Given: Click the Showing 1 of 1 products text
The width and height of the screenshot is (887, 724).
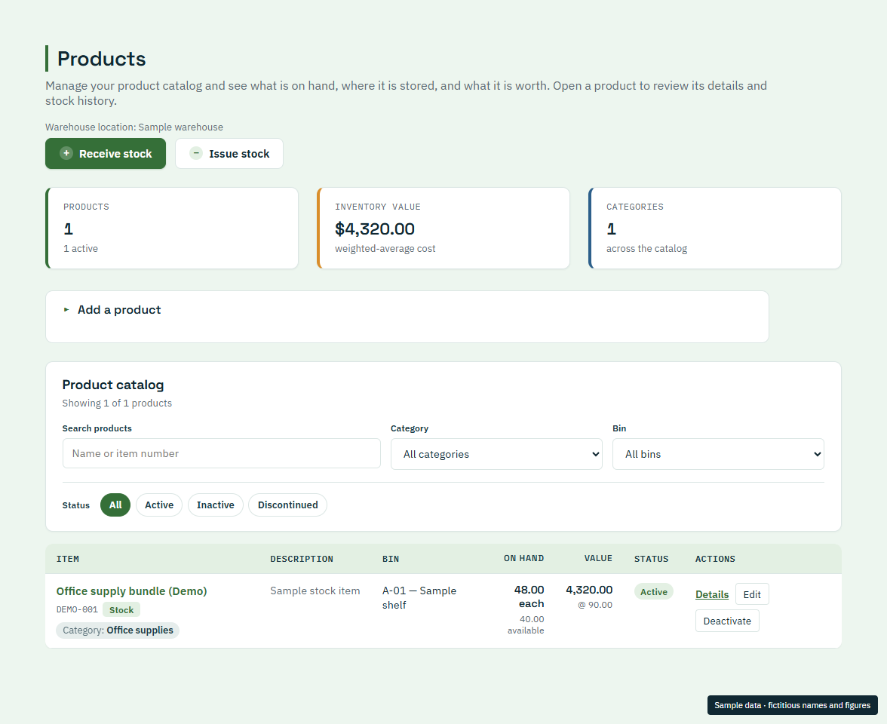Looking at the screenshot, I should [x=117, y=403].
